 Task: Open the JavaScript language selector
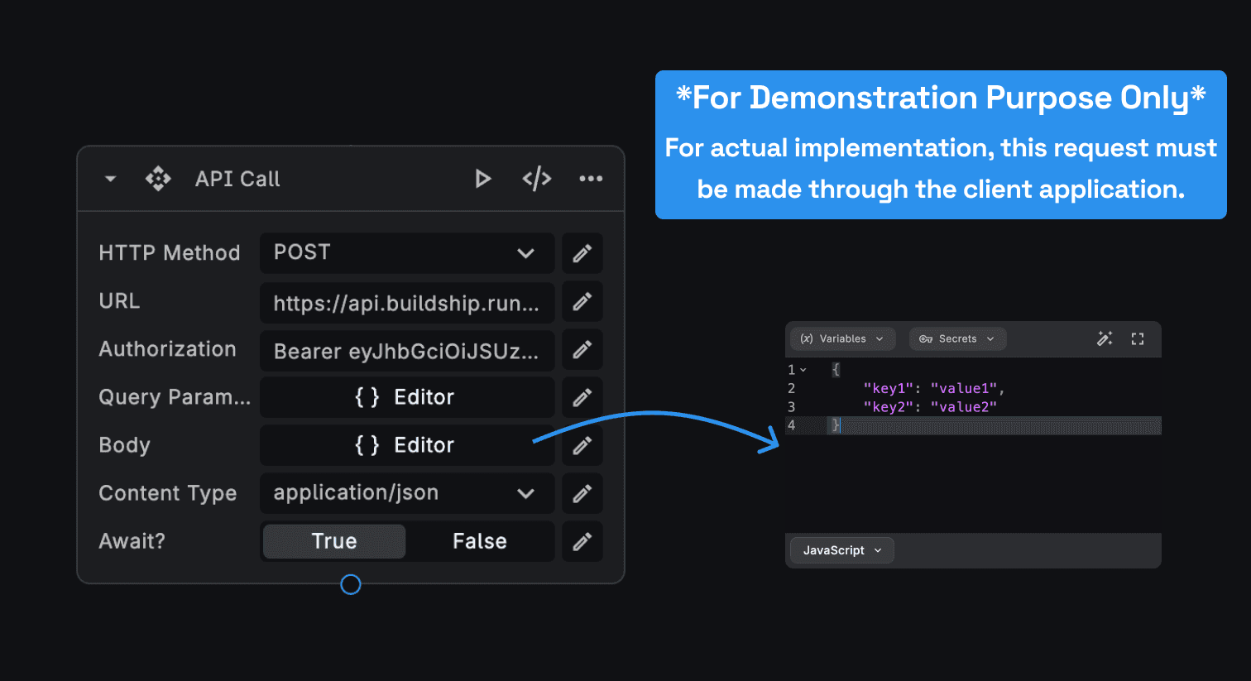tap(841, 549)
